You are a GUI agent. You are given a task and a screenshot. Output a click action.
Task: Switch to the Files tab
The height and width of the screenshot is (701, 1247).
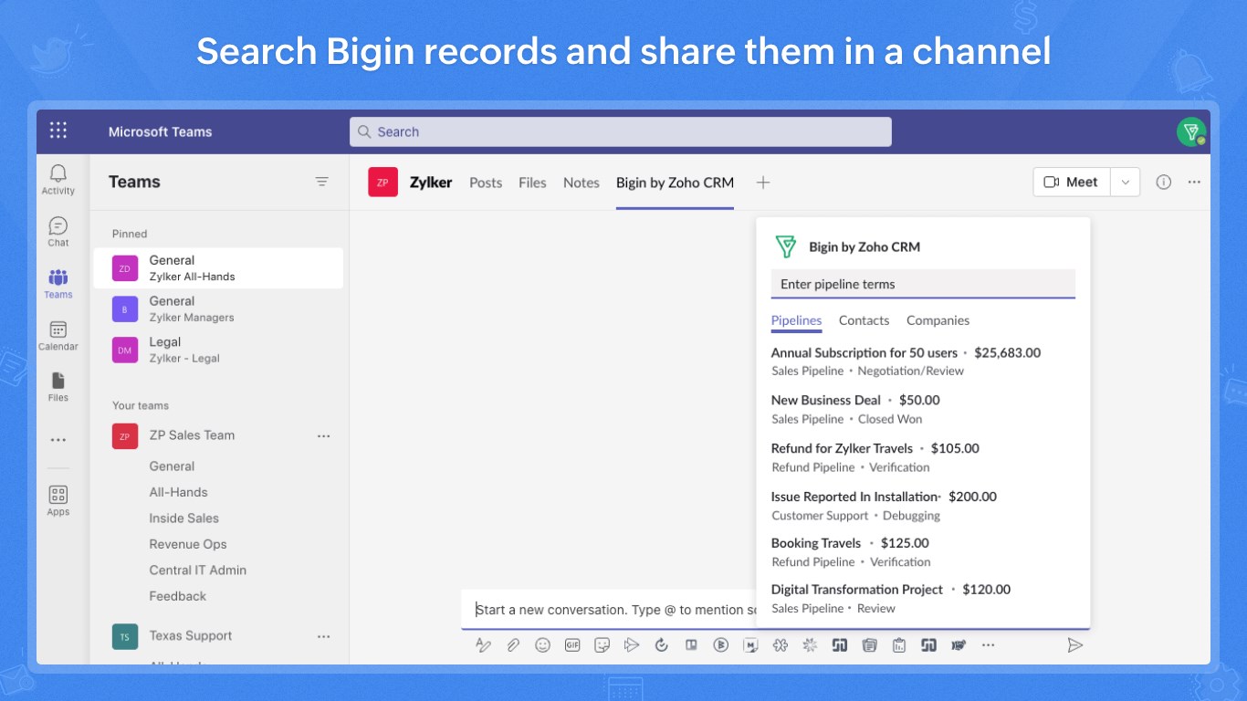[532, 183]
